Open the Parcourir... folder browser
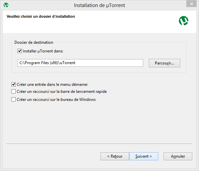Image resolution: width=199 pixels, height=171 pixels. 165,63
